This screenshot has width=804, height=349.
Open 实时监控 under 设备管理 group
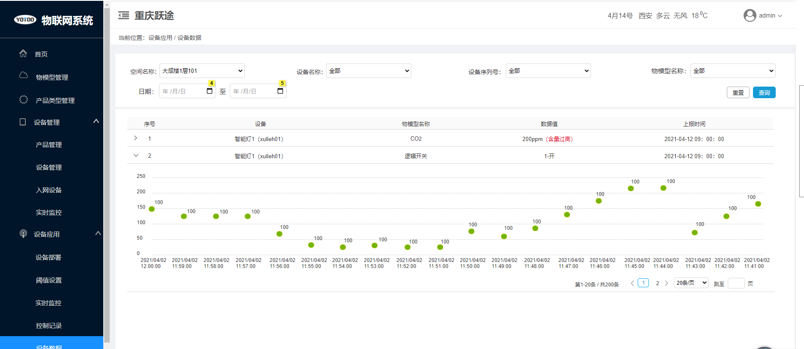[48, 212]
